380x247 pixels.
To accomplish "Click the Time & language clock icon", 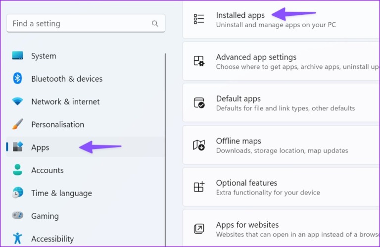I will tap(18, 193).
